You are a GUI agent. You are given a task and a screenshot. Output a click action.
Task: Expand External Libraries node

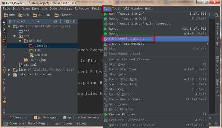9,74
